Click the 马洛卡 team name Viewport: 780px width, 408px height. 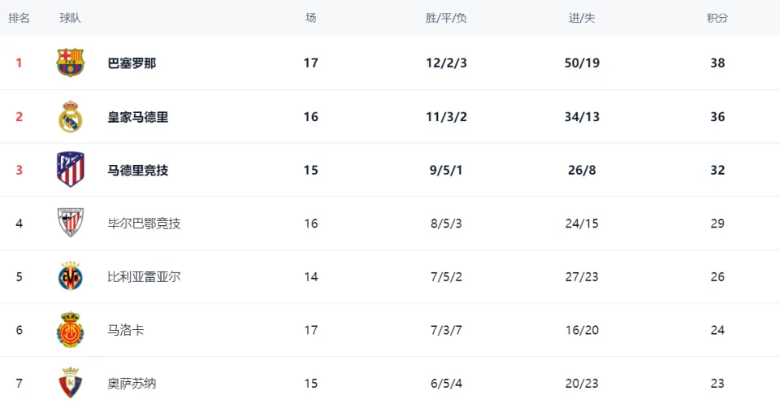(x=126, y=330)
